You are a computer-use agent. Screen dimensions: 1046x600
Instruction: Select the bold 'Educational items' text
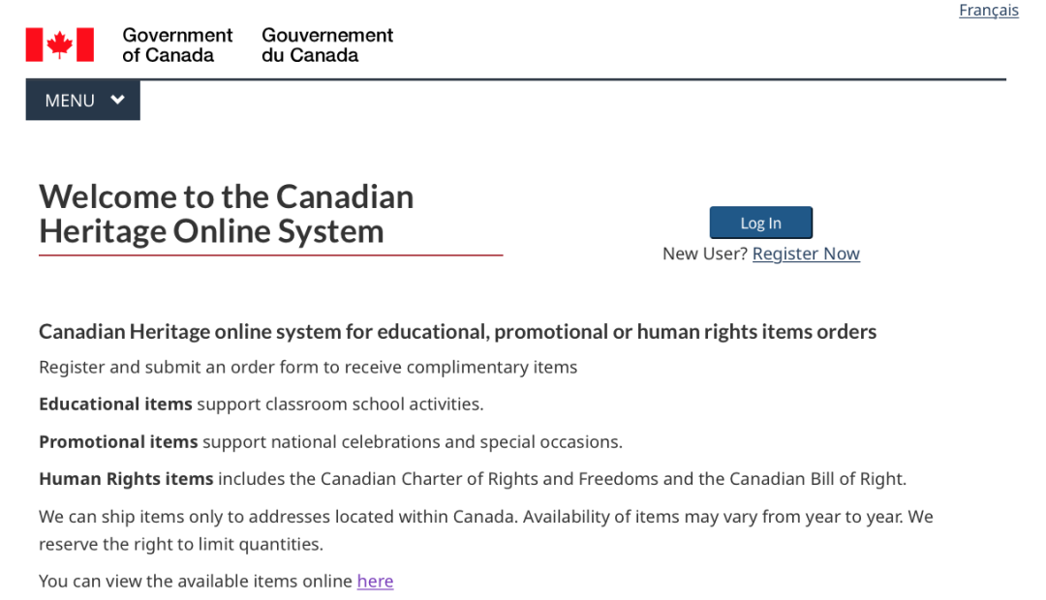pos(115,404)
